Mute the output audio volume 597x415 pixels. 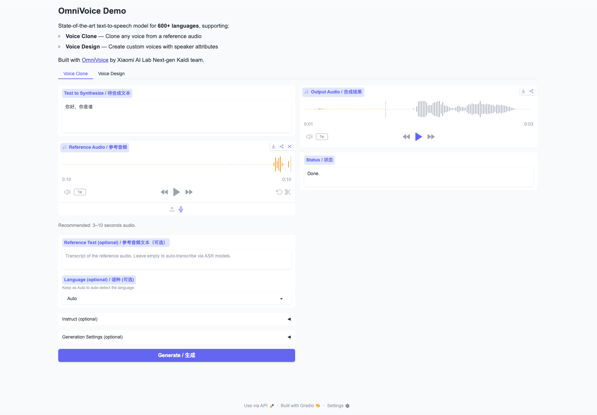point(309,137)
